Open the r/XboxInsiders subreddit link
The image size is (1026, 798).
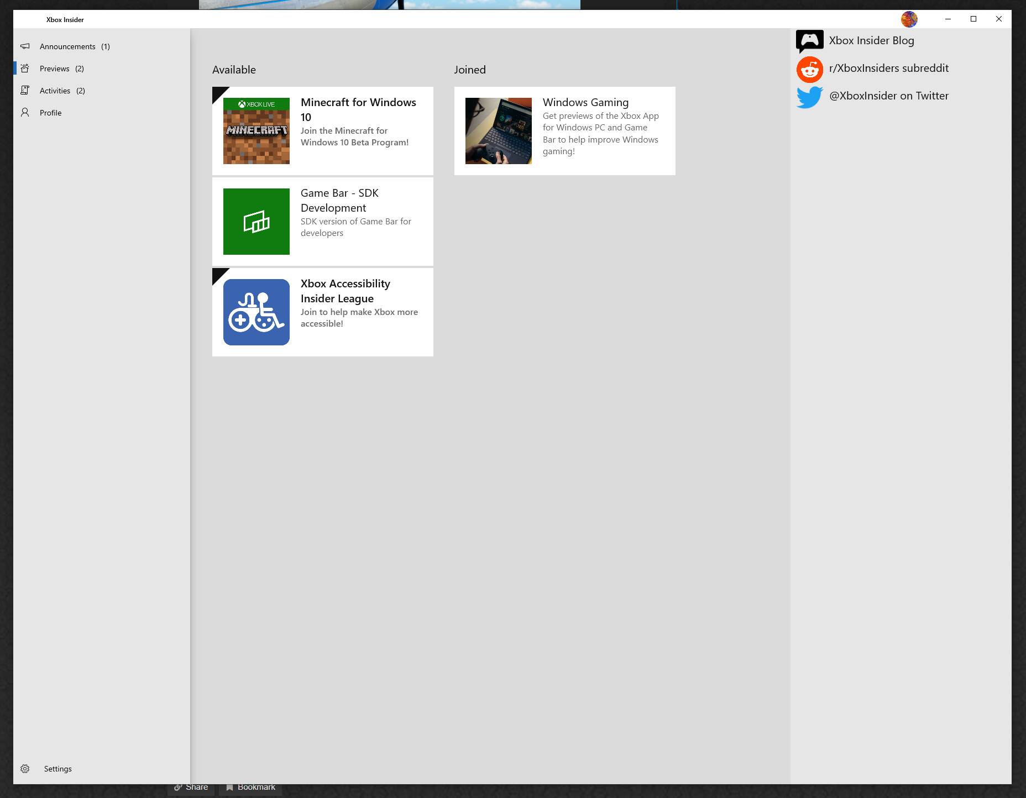[x=888, y=69]
